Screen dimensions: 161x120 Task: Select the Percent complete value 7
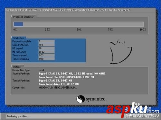click(x=46, y=41)
